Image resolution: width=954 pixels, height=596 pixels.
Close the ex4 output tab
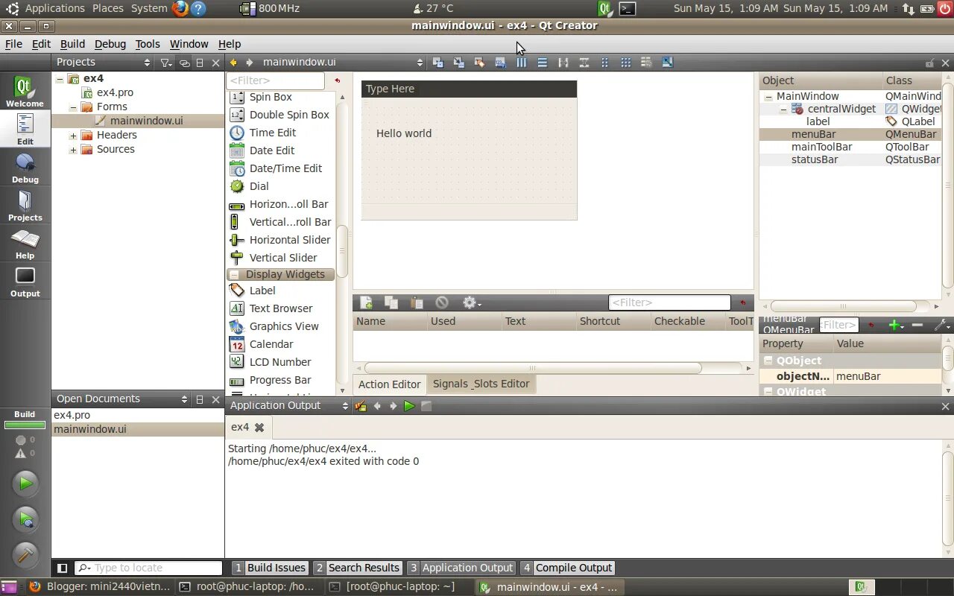[259, 428]
